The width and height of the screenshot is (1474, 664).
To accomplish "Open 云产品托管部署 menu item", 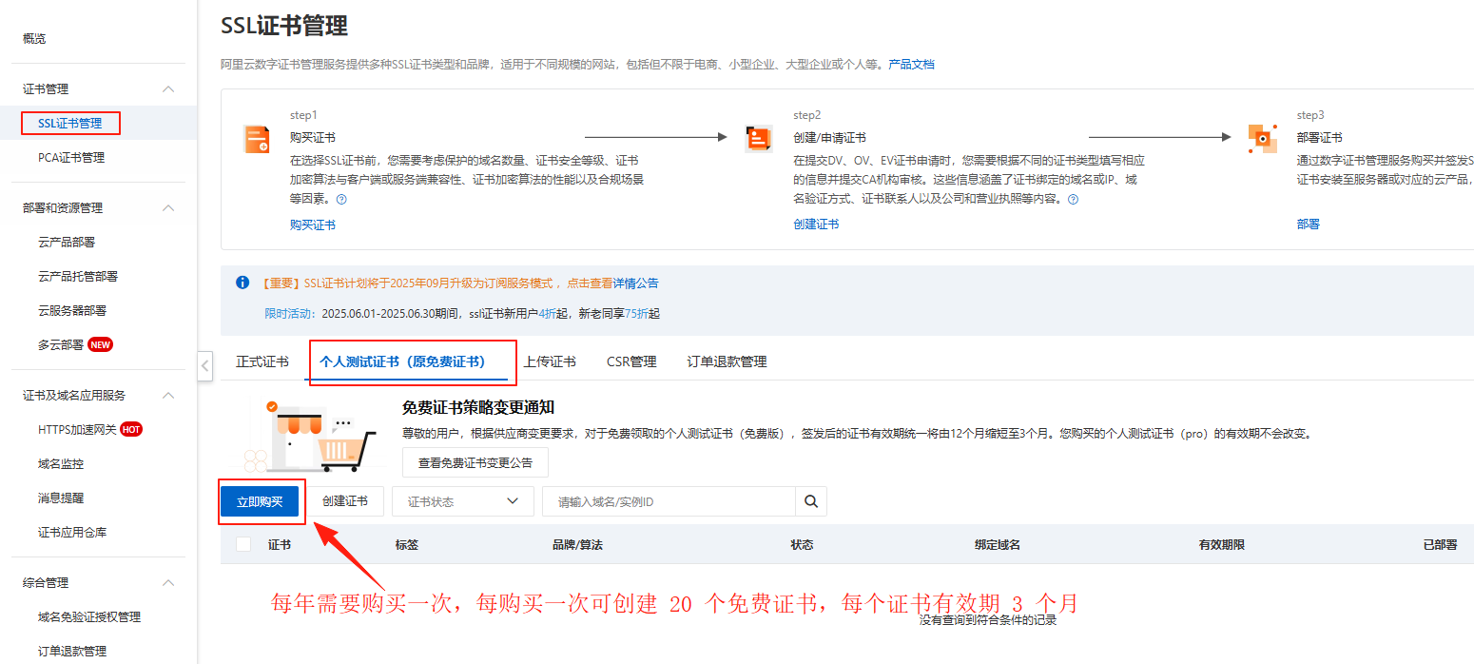I will (78, 277).
